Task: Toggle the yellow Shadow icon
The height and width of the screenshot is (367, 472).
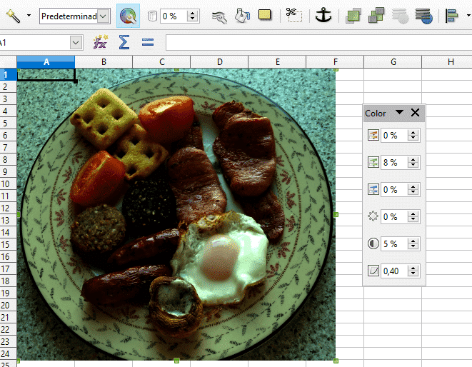Action: (x=265, y=15)
